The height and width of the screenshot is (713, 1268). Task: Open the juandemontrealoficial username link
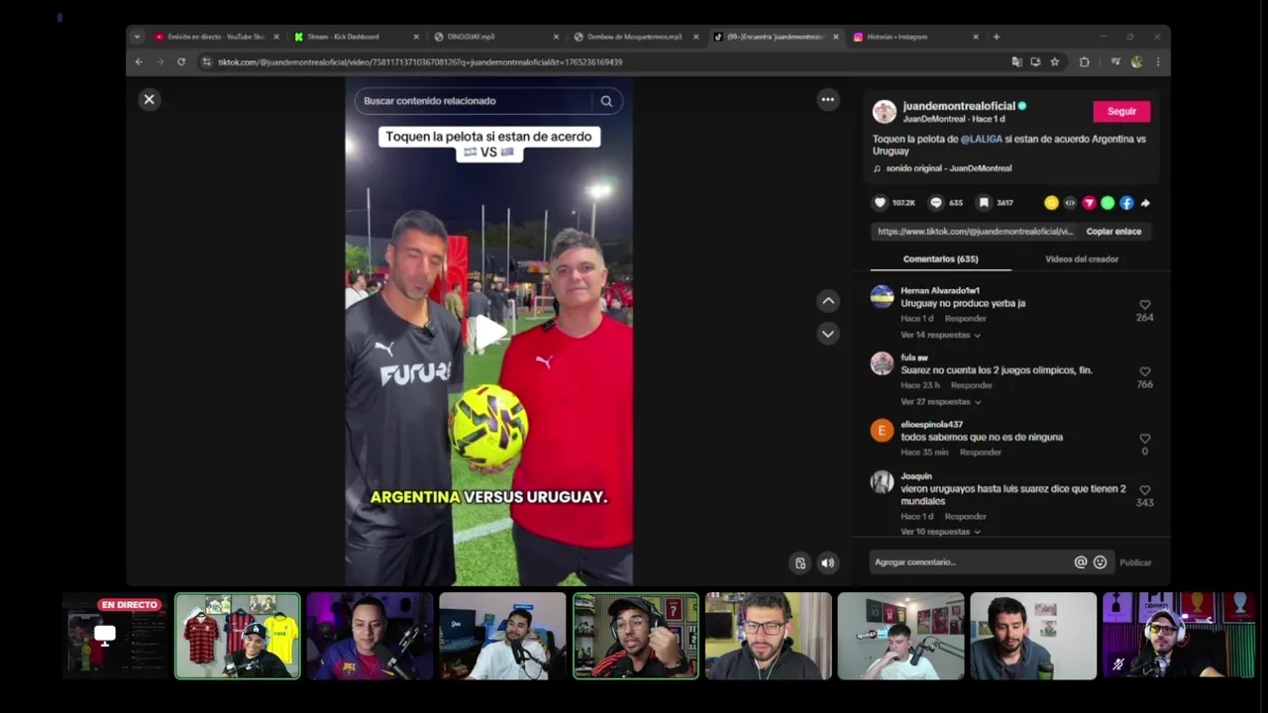[x=958, y=106]
